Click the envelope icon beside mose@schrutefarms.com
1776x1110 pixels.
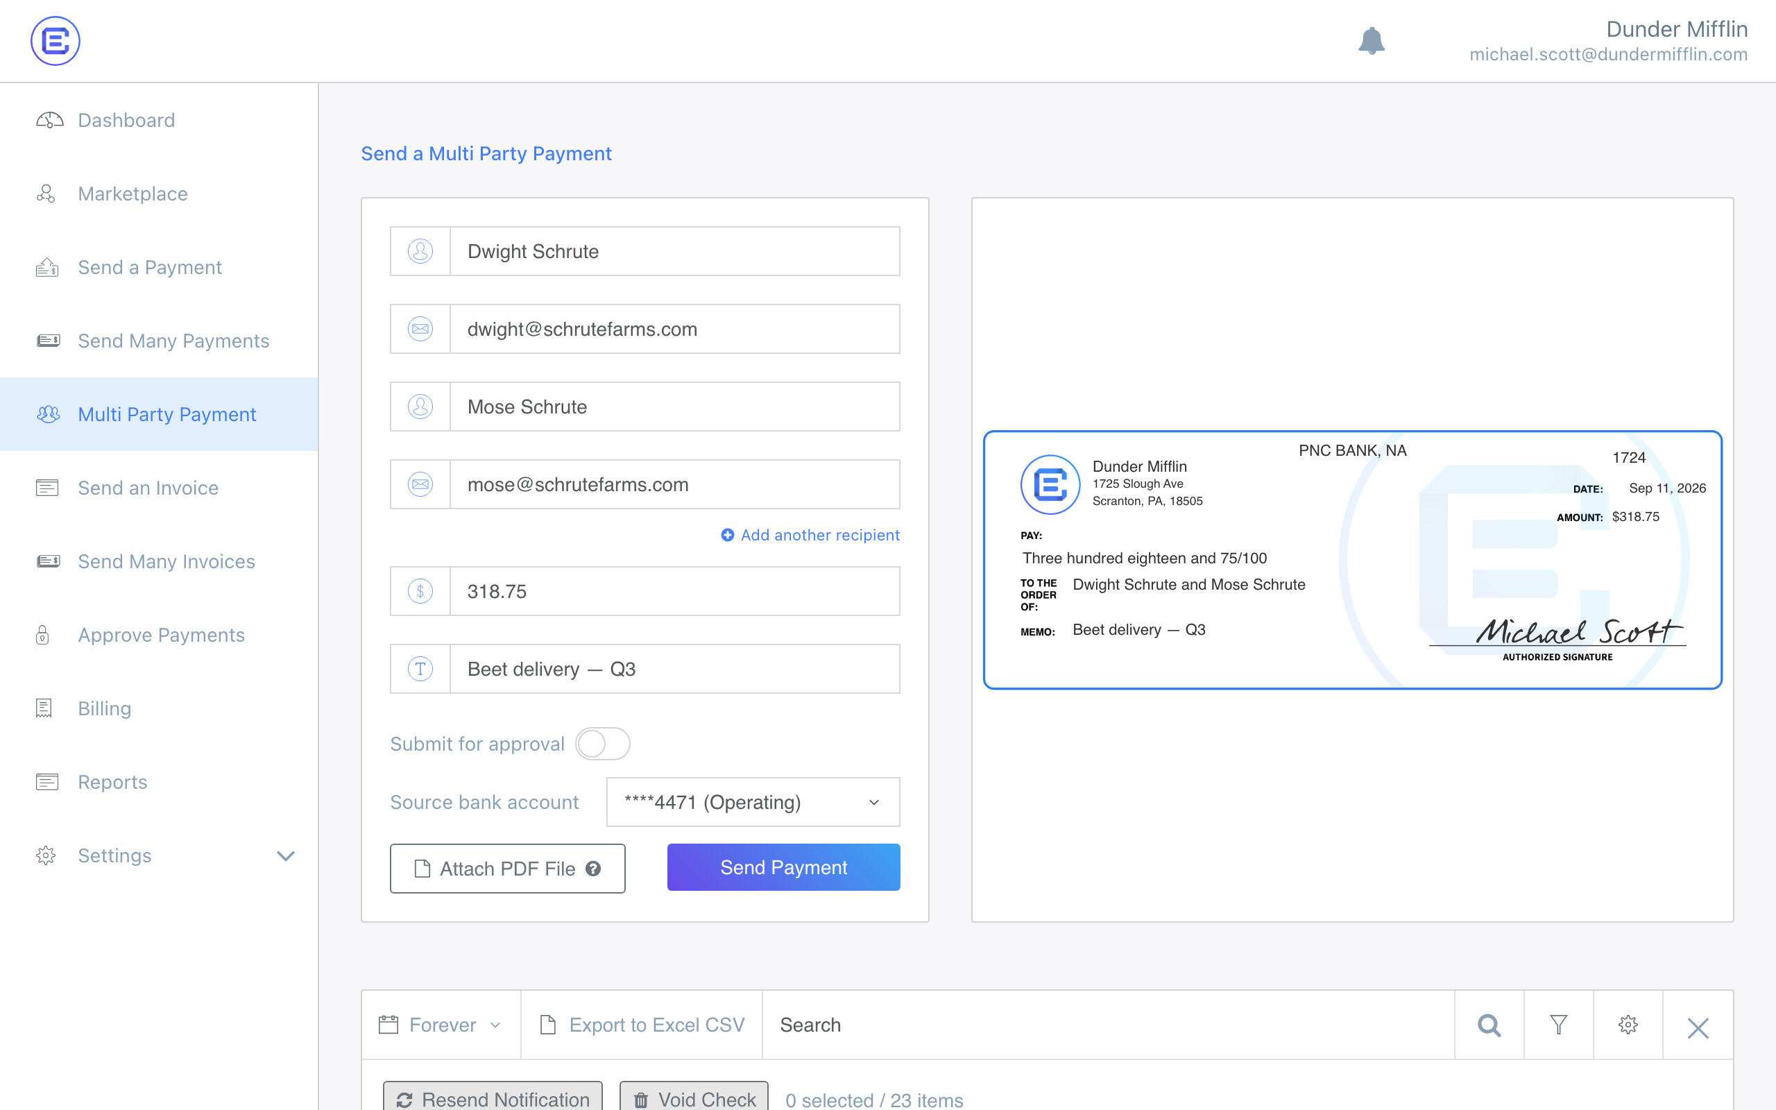point(420,484)
